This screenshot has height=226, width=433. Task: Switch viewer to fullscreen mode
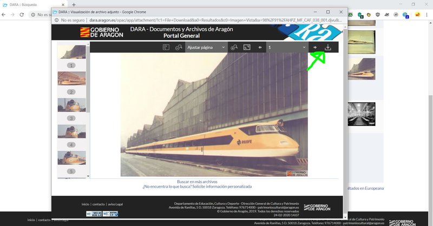(x=247, y=47)
